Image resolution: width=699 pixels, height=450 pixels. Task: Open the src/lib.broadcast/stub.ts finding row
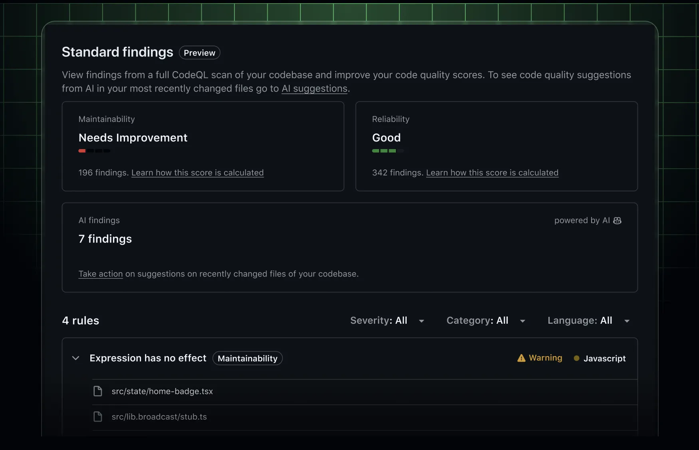coord(159,416)
